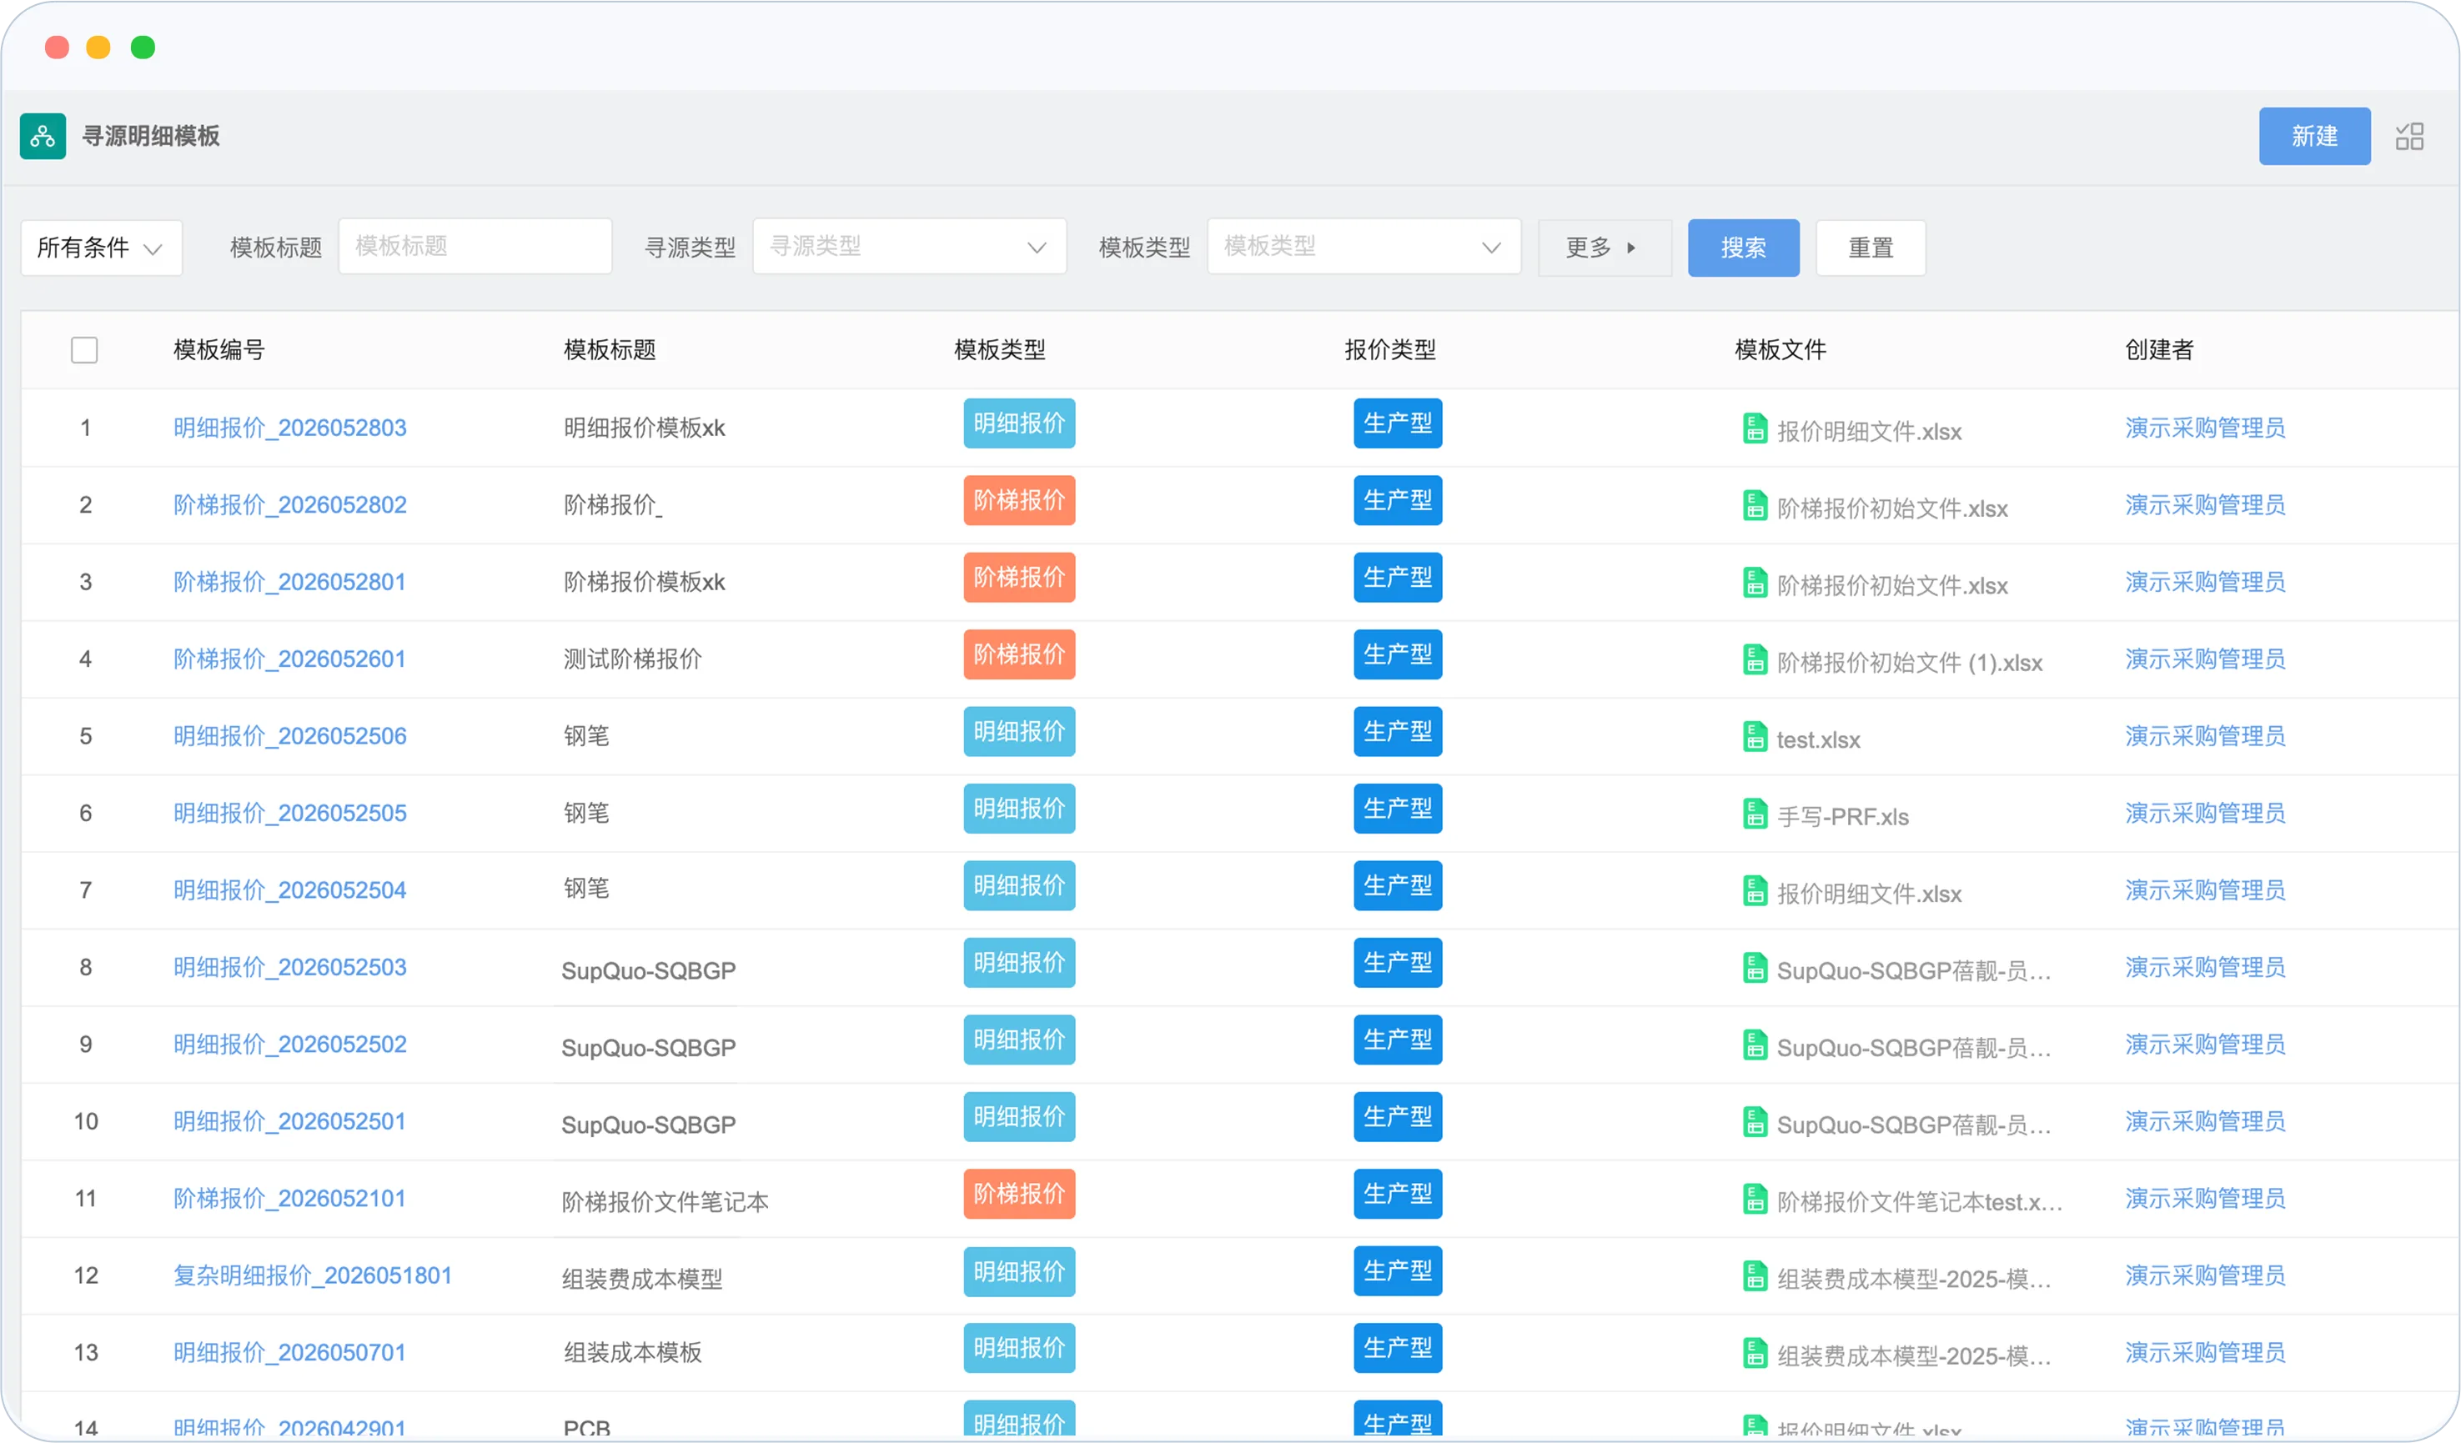This screenshot has height=1443, width=2461.
Task: Click 阶梯报价 tag in row 11
Action: click(x=1018, y=1195)
